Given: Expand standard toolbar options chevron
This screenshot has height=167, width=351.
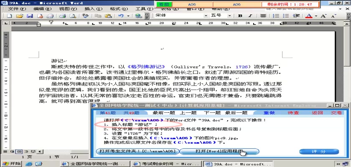Looking at the screenshot, I should click(x=147, y=16).
